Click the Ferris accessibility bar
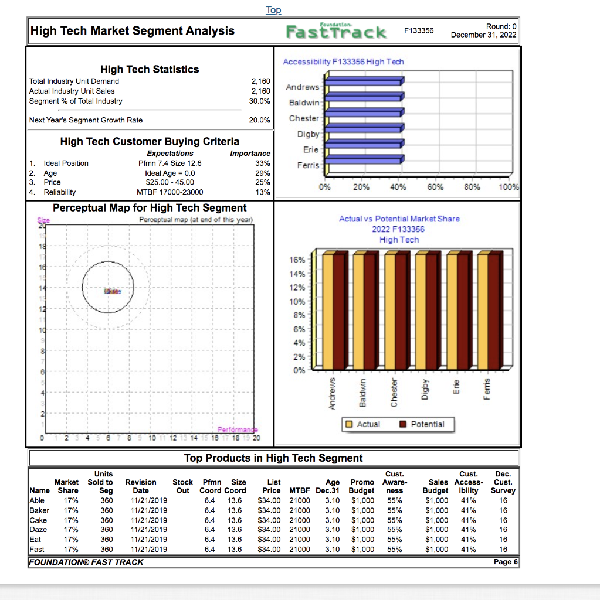Screen dimensions: 600x600 click(x=364, y=158)
